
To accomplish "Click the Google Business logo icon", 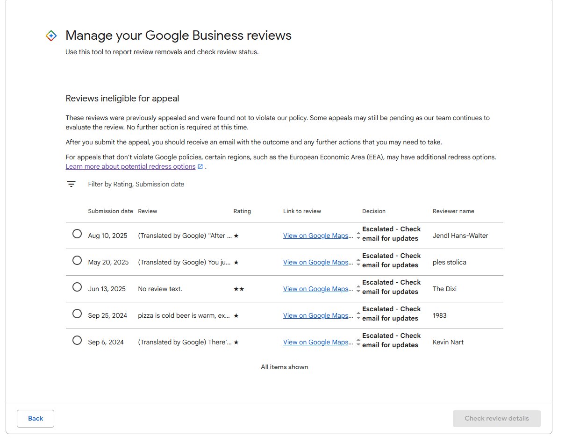I will [51, 36].
